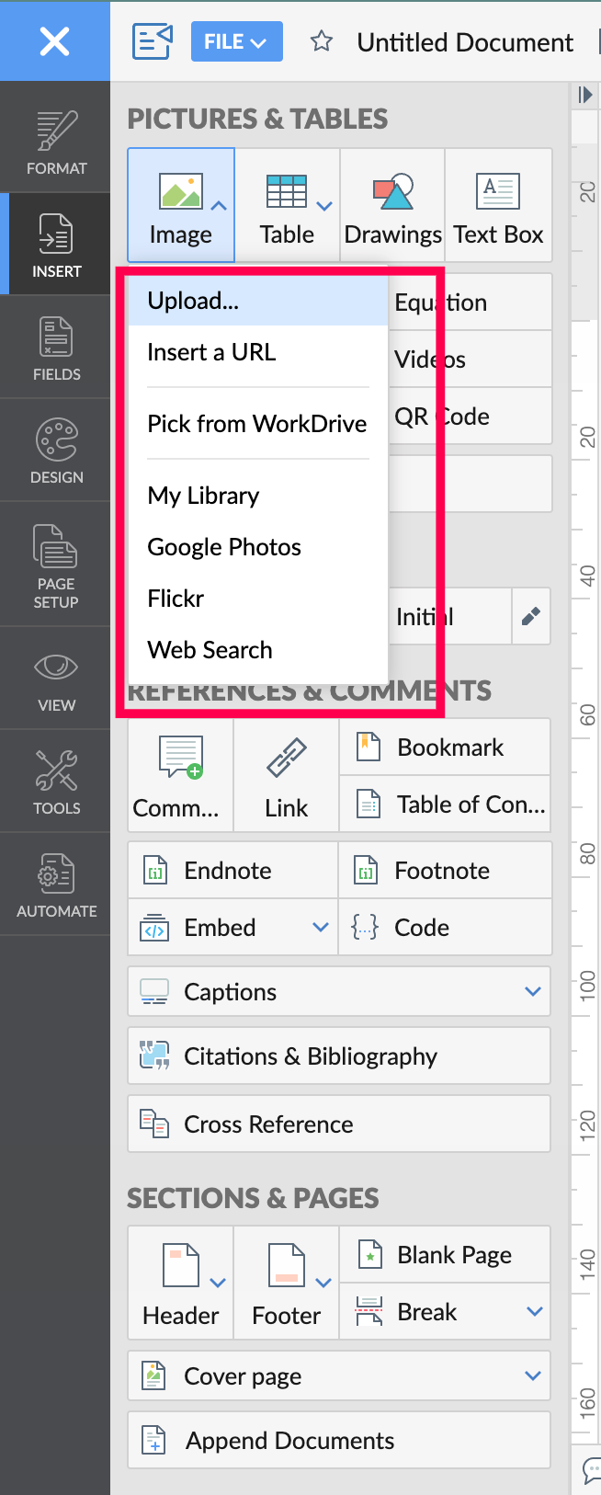Open the Break options dropdown arrow
Viewport: 601px width, 1495px height.
pyautogui.click(x=534, y=1312)
